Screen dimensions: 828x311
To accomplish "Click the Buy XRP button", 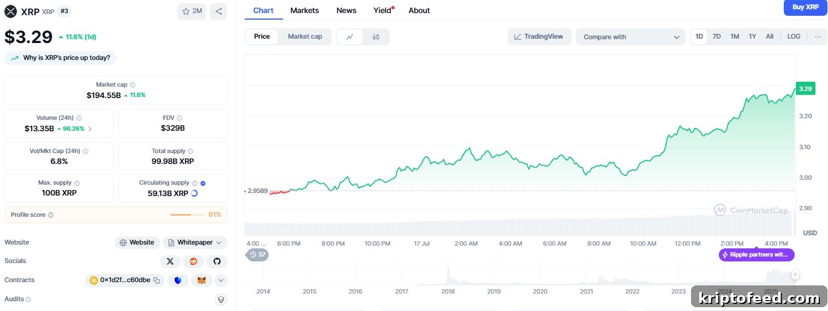I will point(805,7).
